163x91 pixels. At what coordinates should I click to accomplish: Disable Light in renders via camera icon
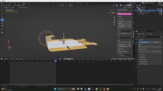(161, 14)
